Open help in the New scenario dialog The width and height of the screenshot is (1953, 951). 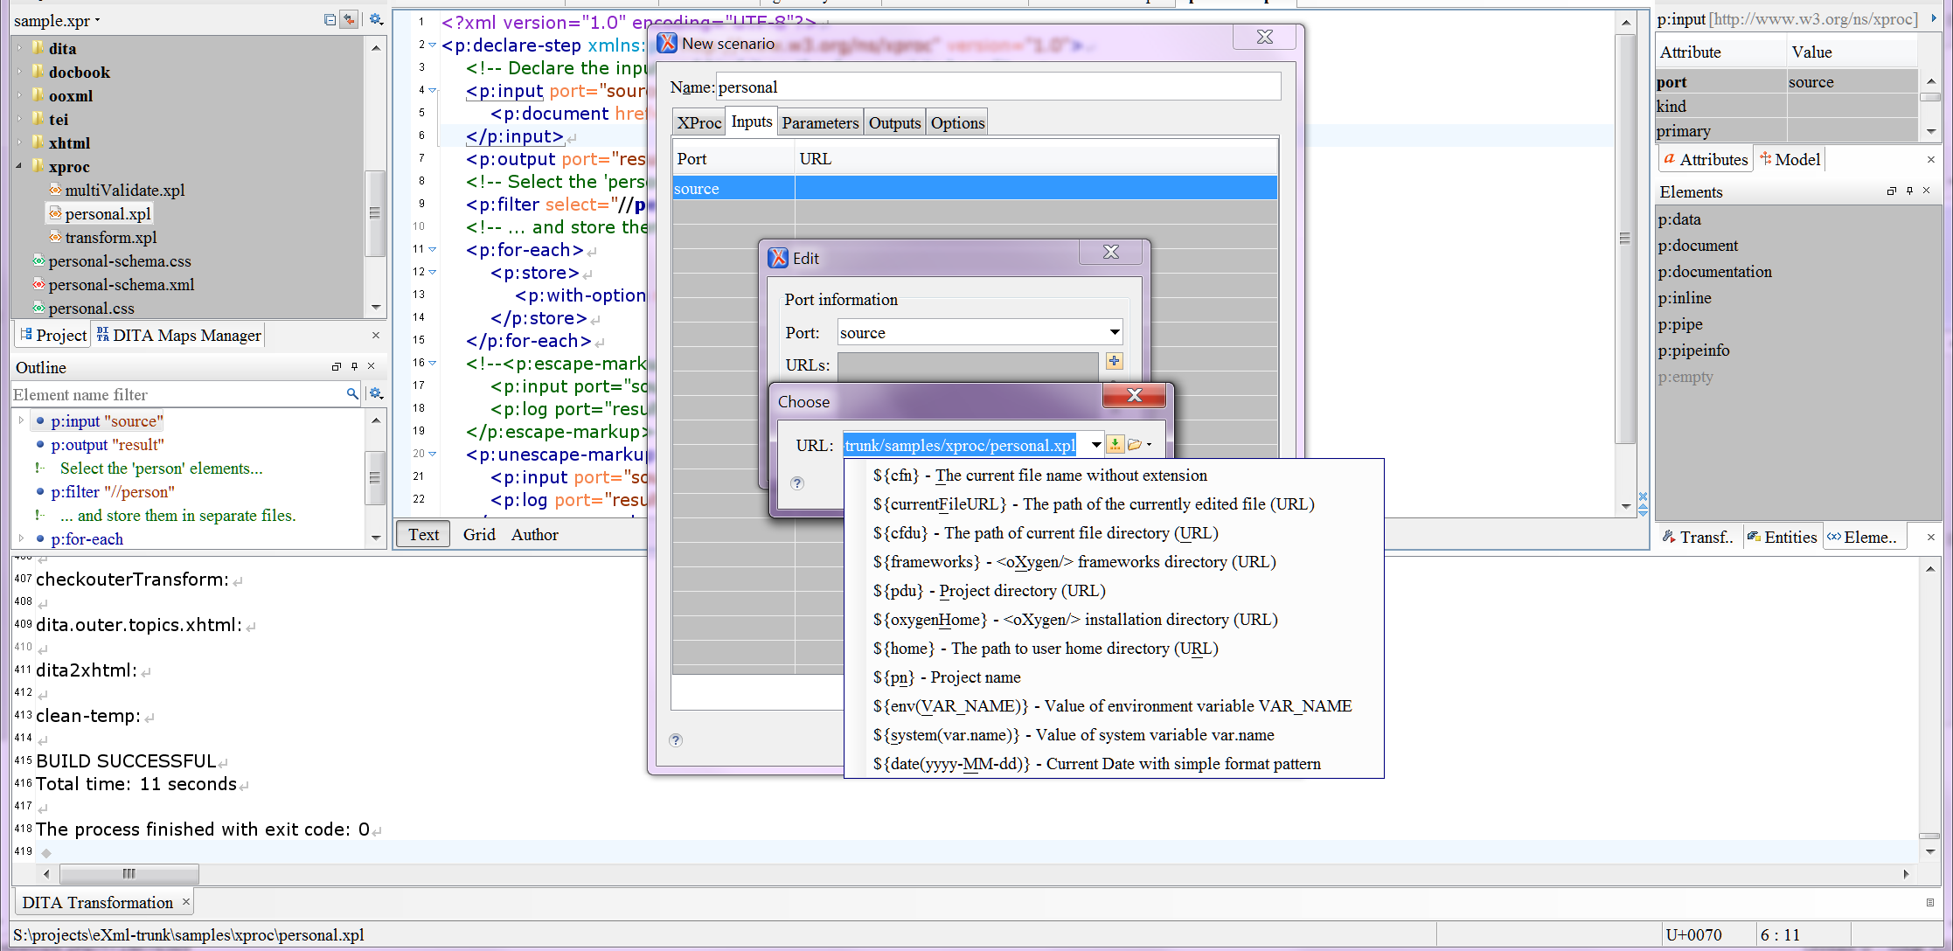[676, 740]
